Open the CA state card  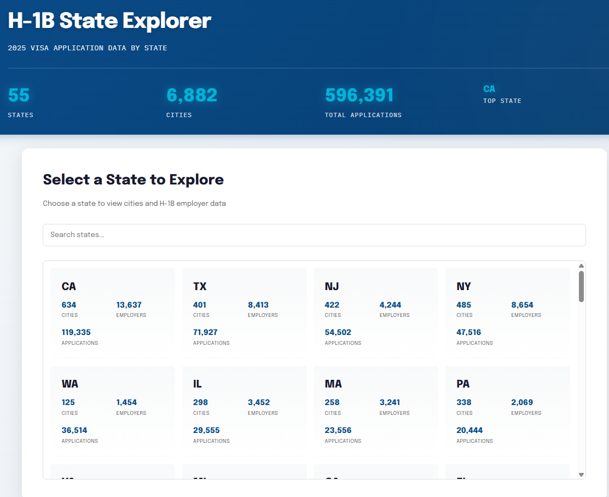pos(112,312)
